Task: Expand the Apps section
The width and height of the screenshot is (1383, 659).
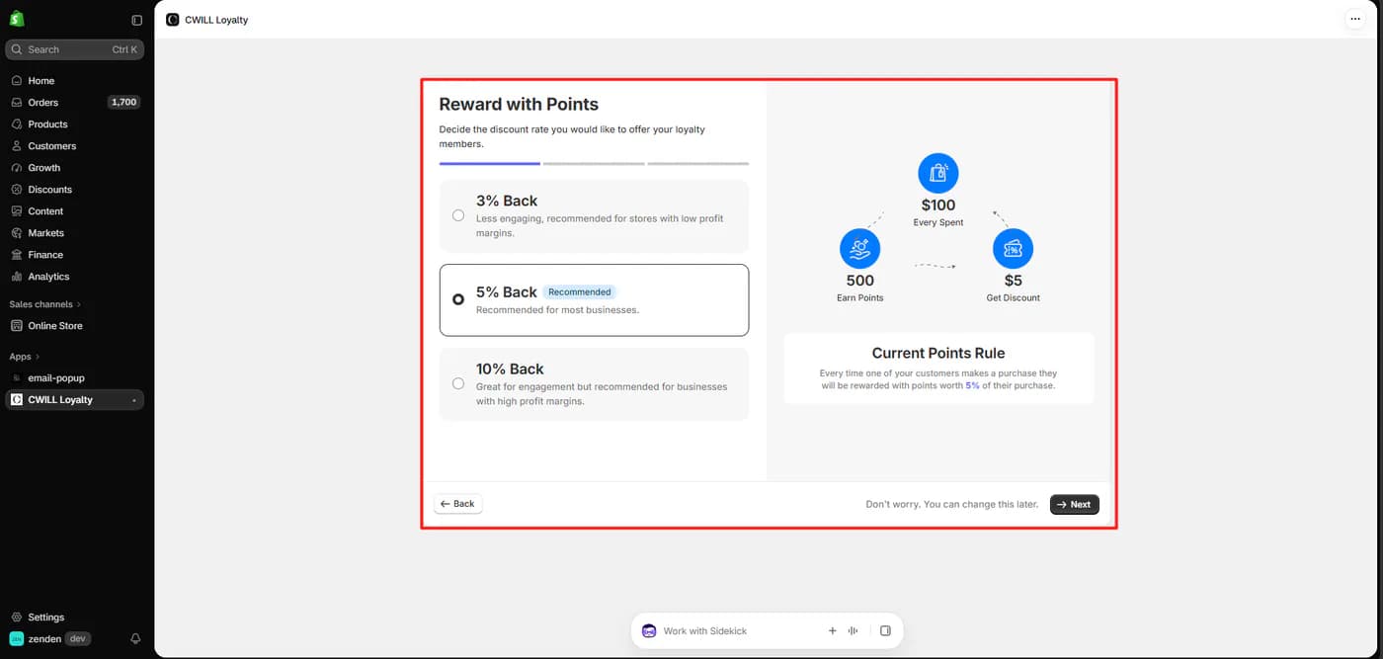Action: point(25,357)
